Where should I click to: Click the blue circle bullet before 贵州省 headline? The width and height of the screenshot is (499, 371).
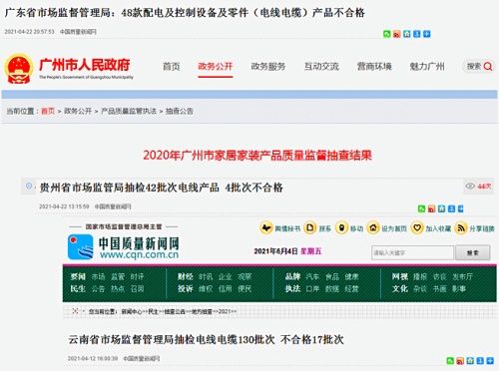click(29, 185)
